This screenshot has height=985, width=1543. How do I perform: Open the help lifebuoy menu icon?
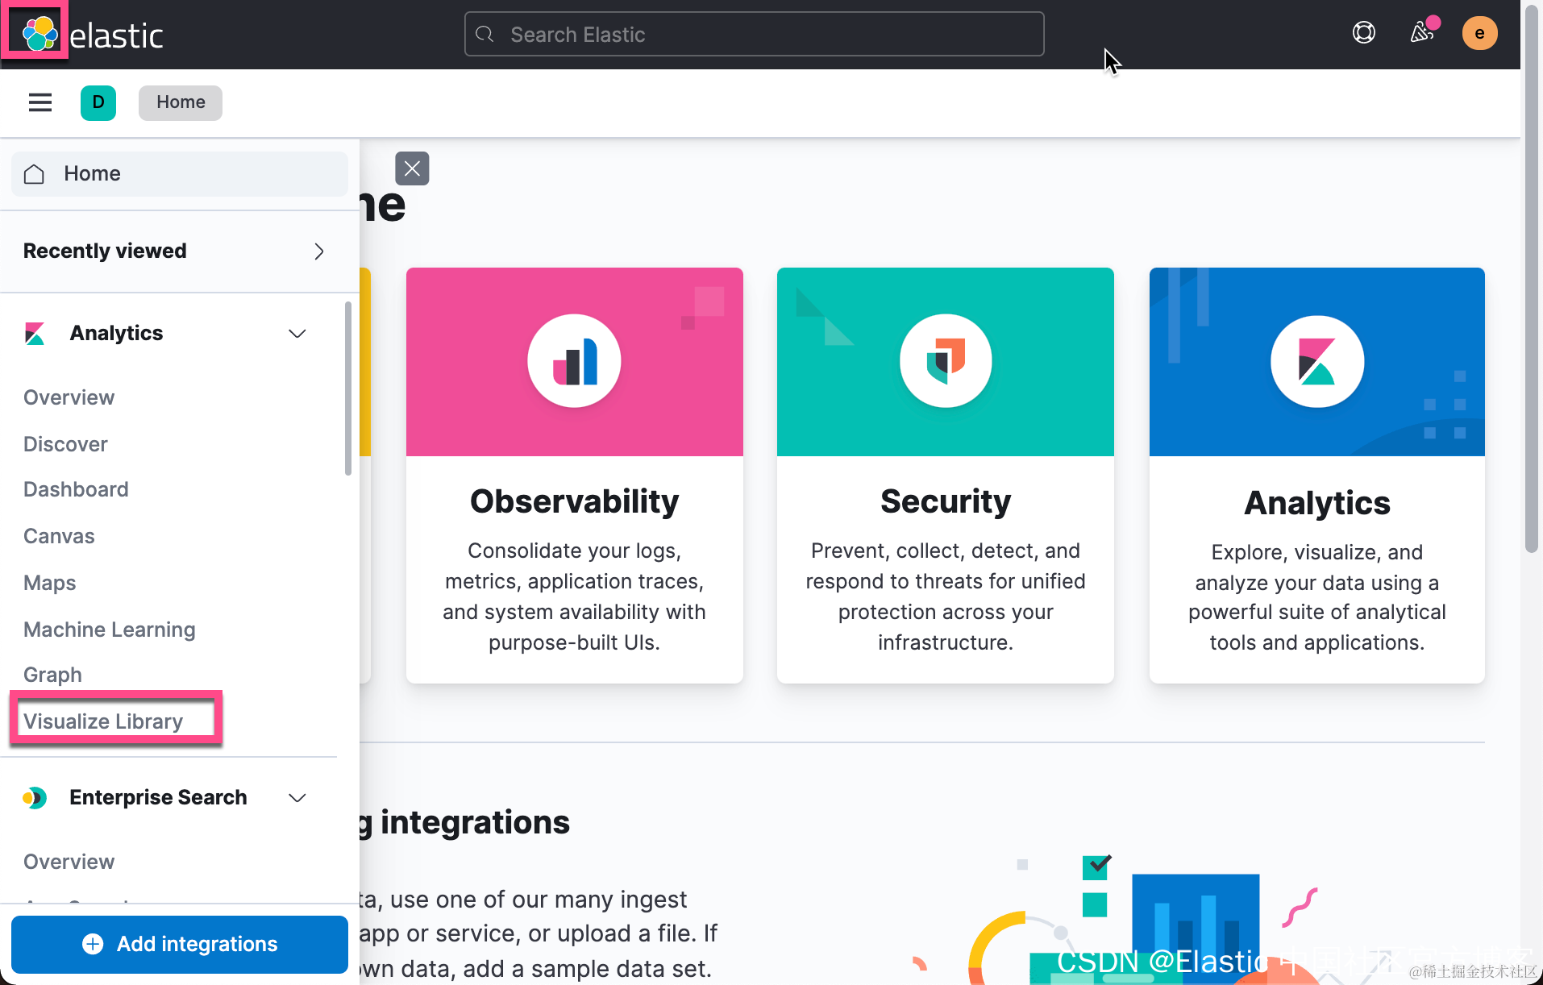click(x=1363, y=33)
